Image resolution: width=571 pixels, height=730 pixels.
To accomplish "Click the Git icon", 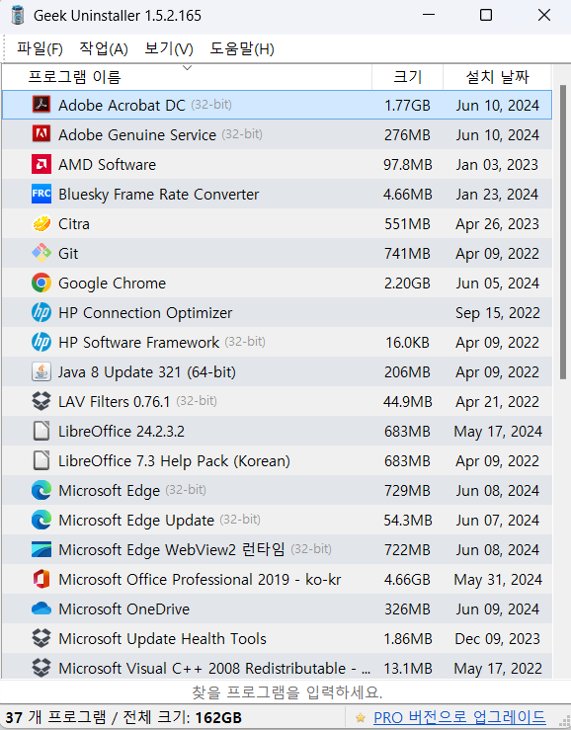I will click(41, 253).
